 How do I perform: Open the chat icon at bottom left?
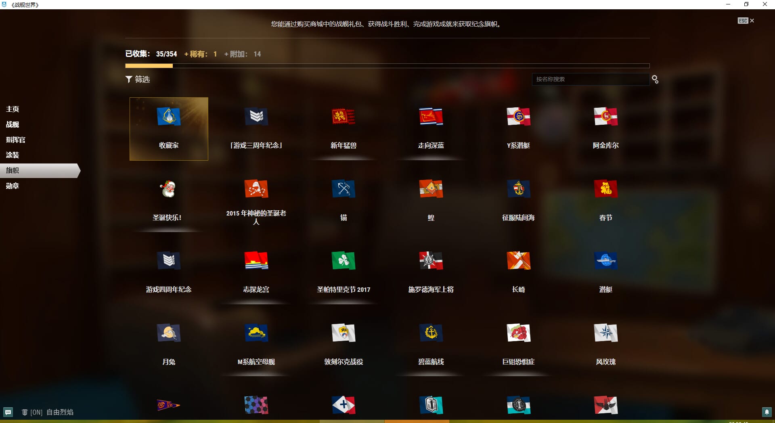[x=8, y=412]
